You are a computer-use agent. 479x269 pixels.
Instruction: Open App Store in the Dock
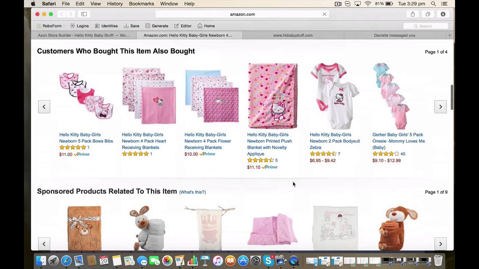(x=243, y=260)
